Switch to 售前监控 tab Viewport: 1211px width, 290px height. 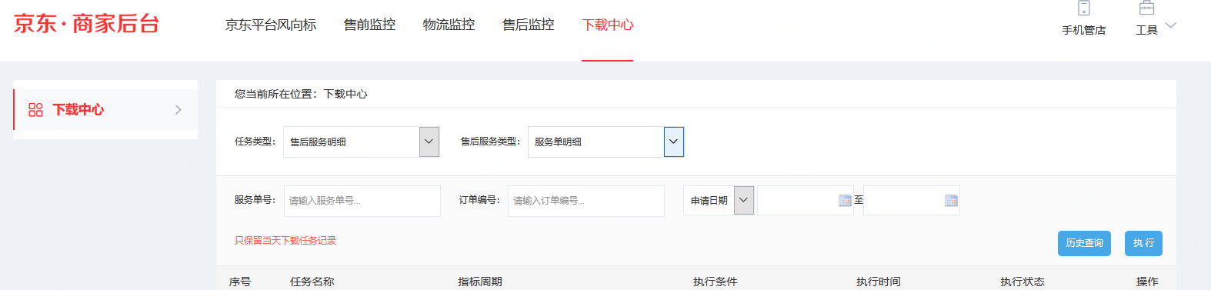pos(369,25)
